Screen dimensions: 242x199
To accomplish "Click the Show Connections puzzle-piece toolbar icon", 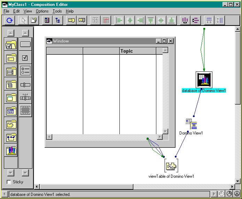I will click(x=71, y=20).
